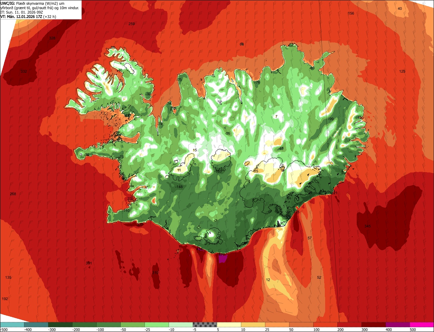Click the '-55' value in central Iceland

coord(228,133)
